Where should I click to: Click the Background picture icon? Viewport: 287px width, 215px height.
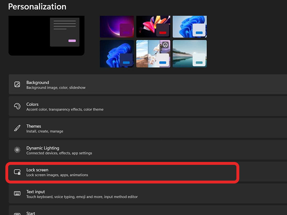(17, 85)
